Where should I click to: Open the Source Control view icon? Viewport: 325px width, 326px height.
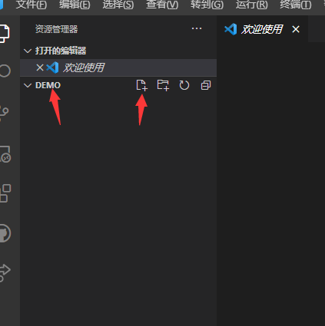coord(4,113)
